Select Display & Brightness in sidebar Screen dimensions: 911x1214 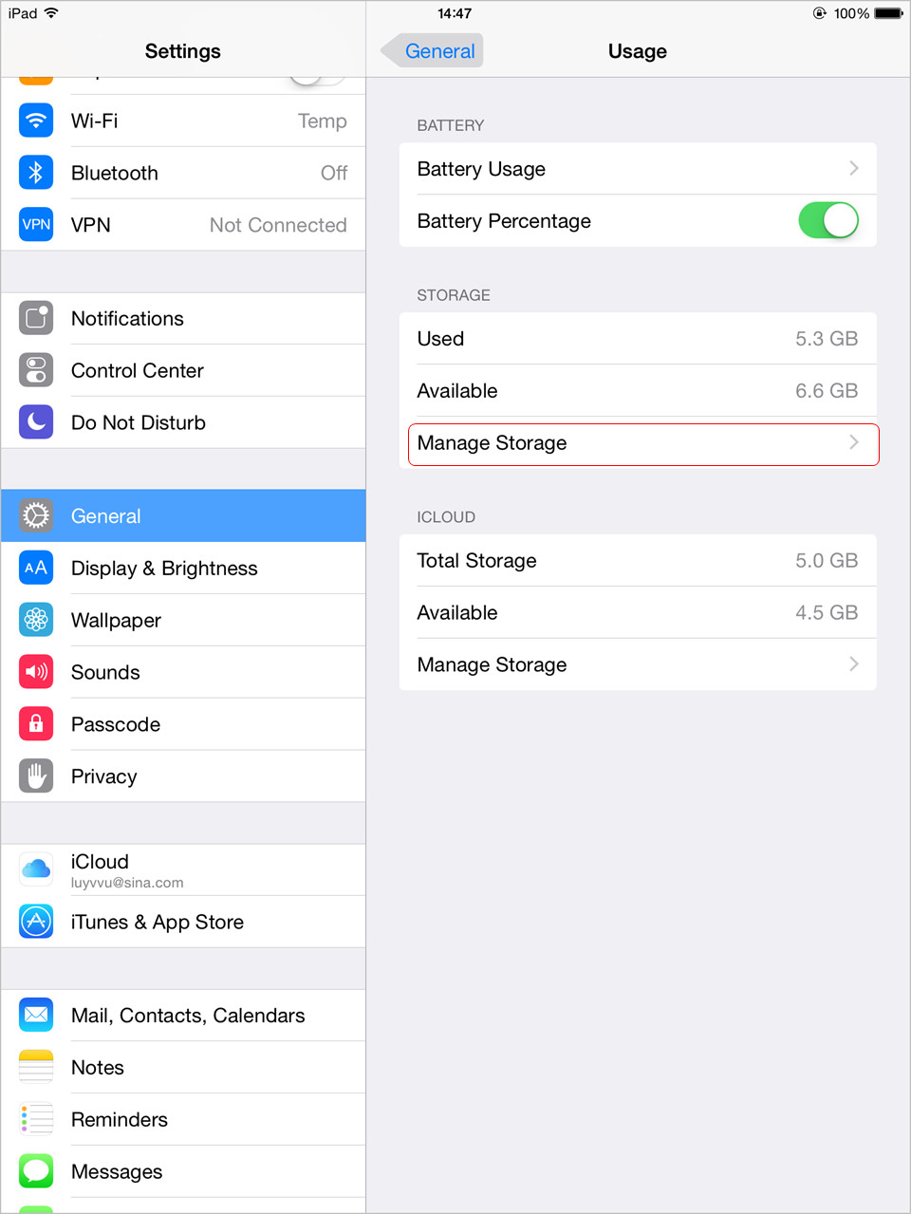pos(183,568)
